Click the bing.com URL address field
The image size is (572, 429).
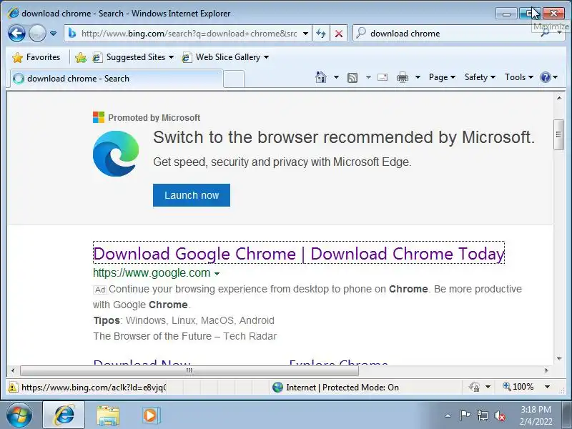tap(189, 34)
